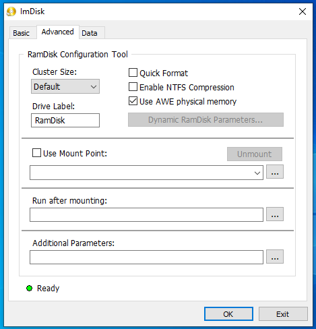The width and height of the screenshot is (316, 329).
Task: Click the OK button
Action: (228, 314)
